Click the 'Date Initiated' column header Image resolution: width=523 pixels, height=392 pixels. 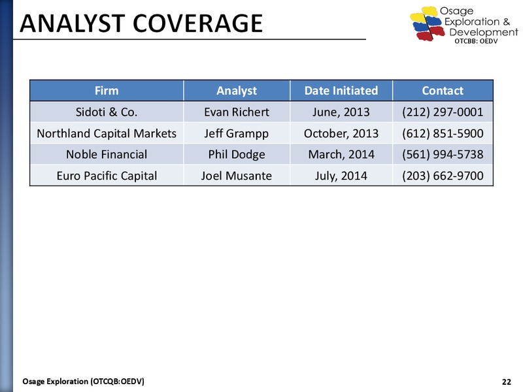[341, 91]
